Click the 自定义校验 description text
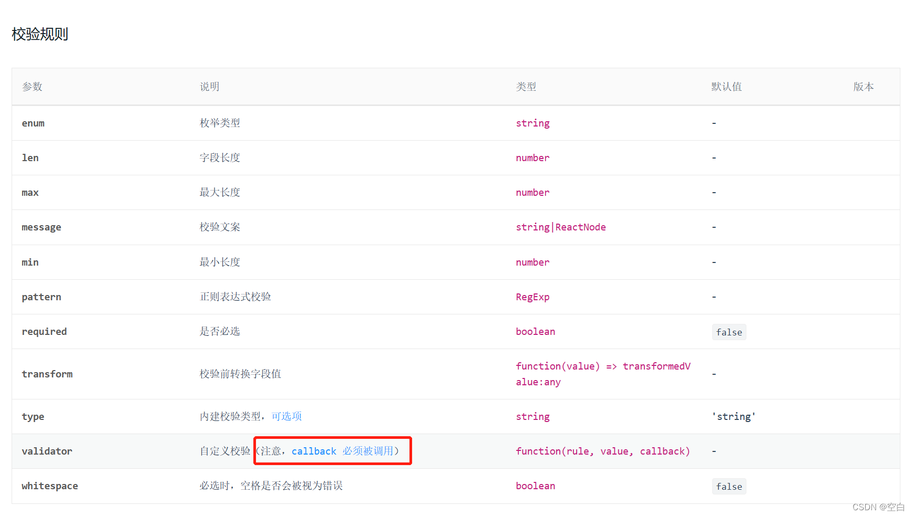923x516 pixels. pos(225,451)
